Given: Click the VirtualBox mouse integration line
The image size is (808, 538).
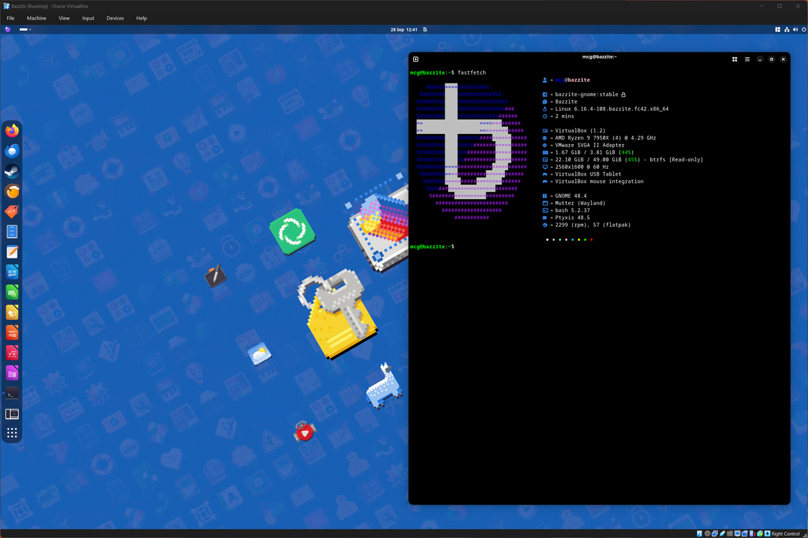Looking at the screenshot, I should (x=593, y=182).
